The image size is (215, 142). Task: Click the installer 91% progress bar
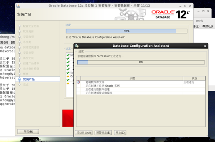coord(127,31)
